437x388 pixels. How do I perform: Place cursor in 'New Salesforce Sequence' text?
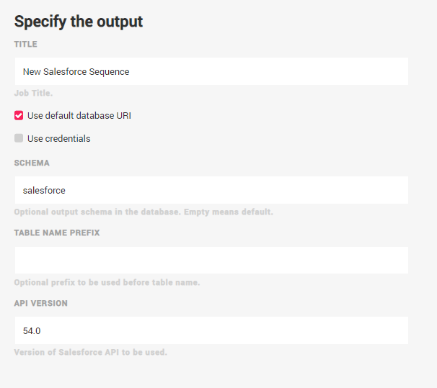coord(76,72)
